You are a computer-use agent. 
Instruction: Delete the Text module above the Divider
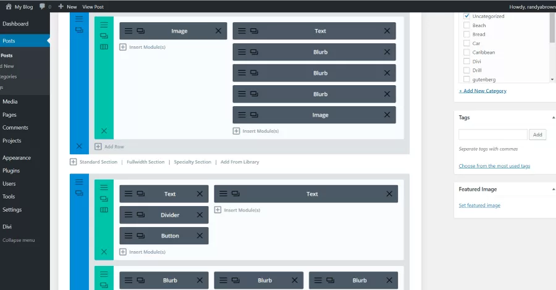200,194
